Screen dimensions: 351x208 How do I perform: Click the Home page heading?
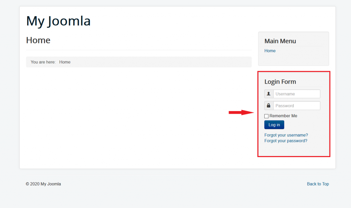click(38, 40)
